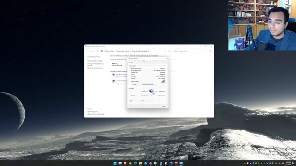Select the General tab in Wi-Fi Status
Screen dimensions: 296x166
131,62
